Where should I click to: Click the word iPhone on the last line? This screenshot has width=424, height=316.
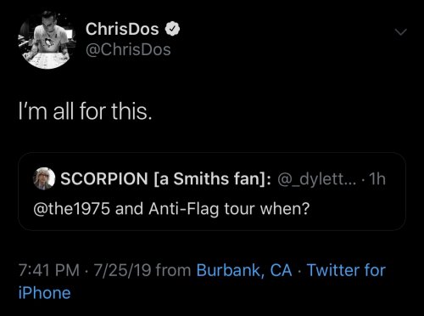(45, 293)
